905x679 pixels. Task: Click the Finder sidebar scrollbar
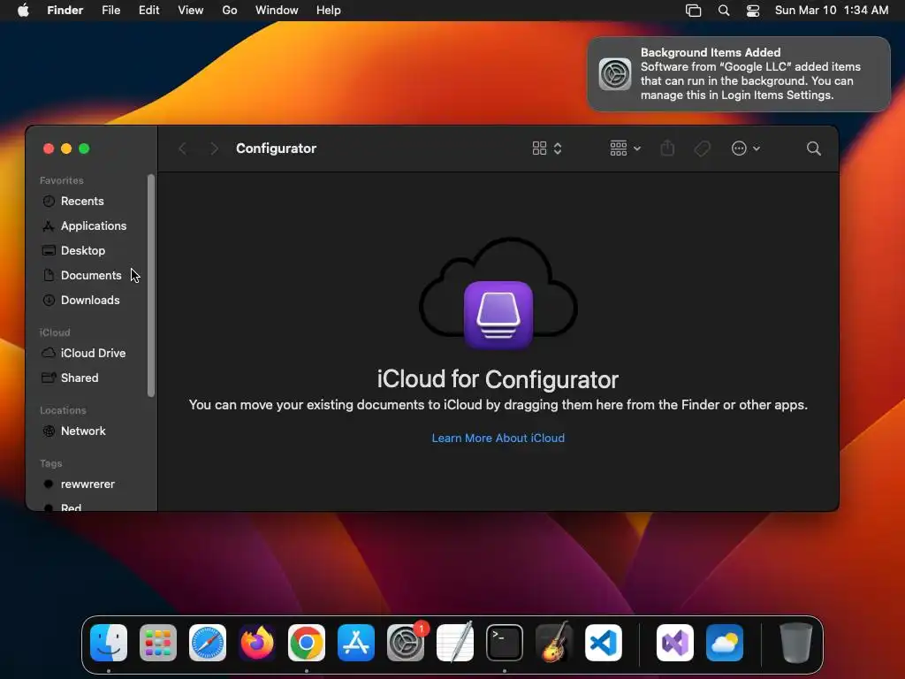pyautogui.click(x=151, y=286)
